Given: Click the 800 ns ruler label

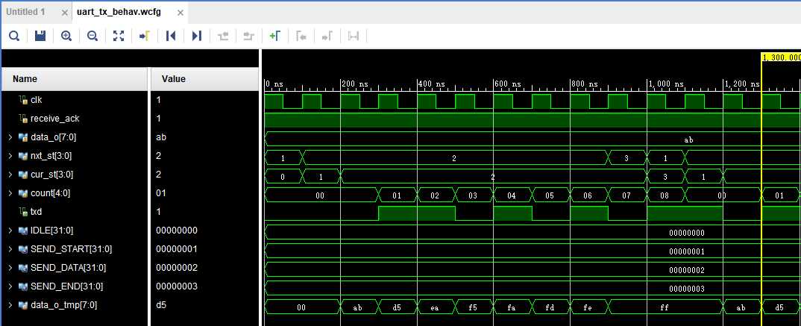Looking at the screenshot, I should (585, 84).
